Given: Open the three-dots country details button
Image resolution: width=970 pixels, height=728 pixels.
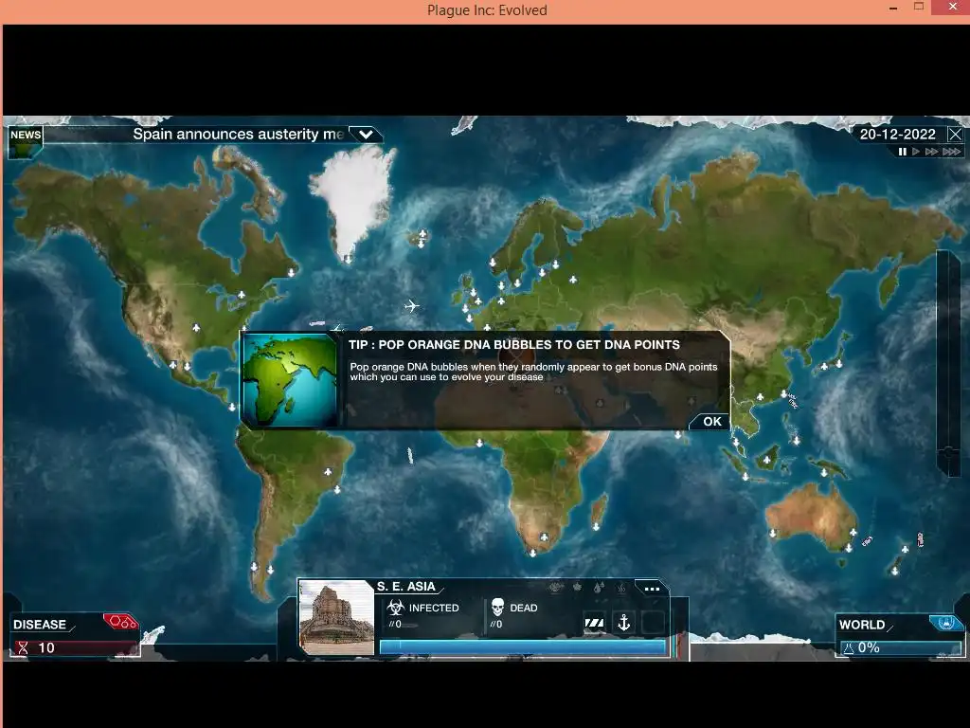Looking at the screenshot, I should coord(652,589).
